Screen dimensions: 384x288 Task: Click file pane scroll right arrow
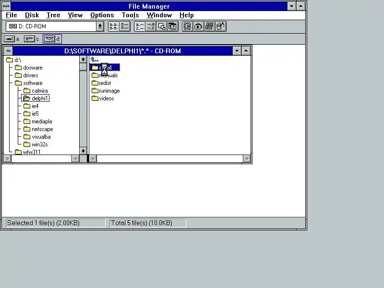point(247,159)
